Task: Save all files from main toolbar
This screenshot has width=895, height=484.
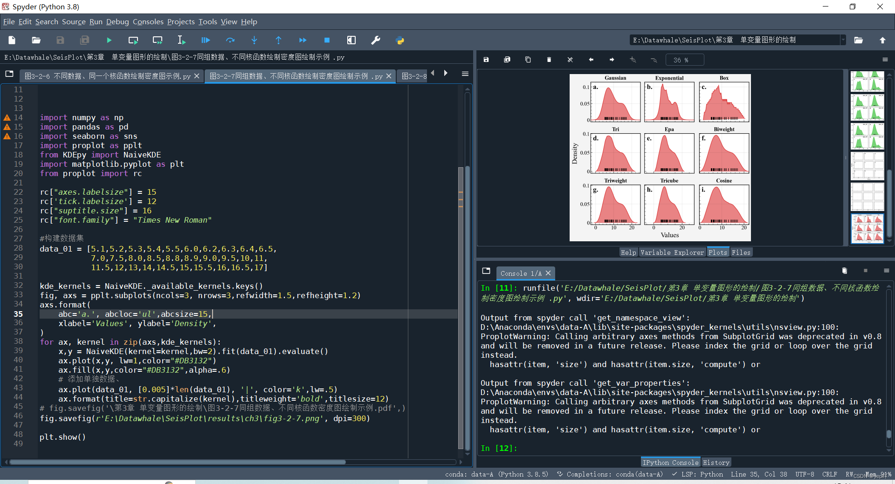Action: 85,41
